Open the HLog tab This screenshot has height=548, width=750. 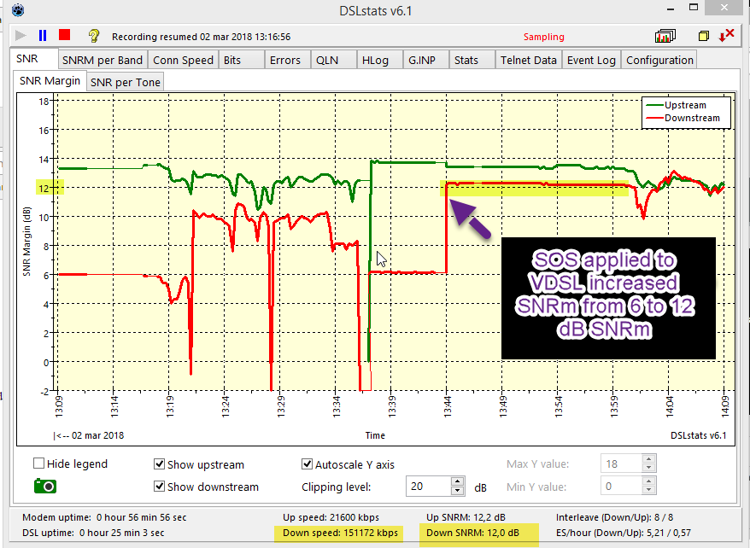379,61
